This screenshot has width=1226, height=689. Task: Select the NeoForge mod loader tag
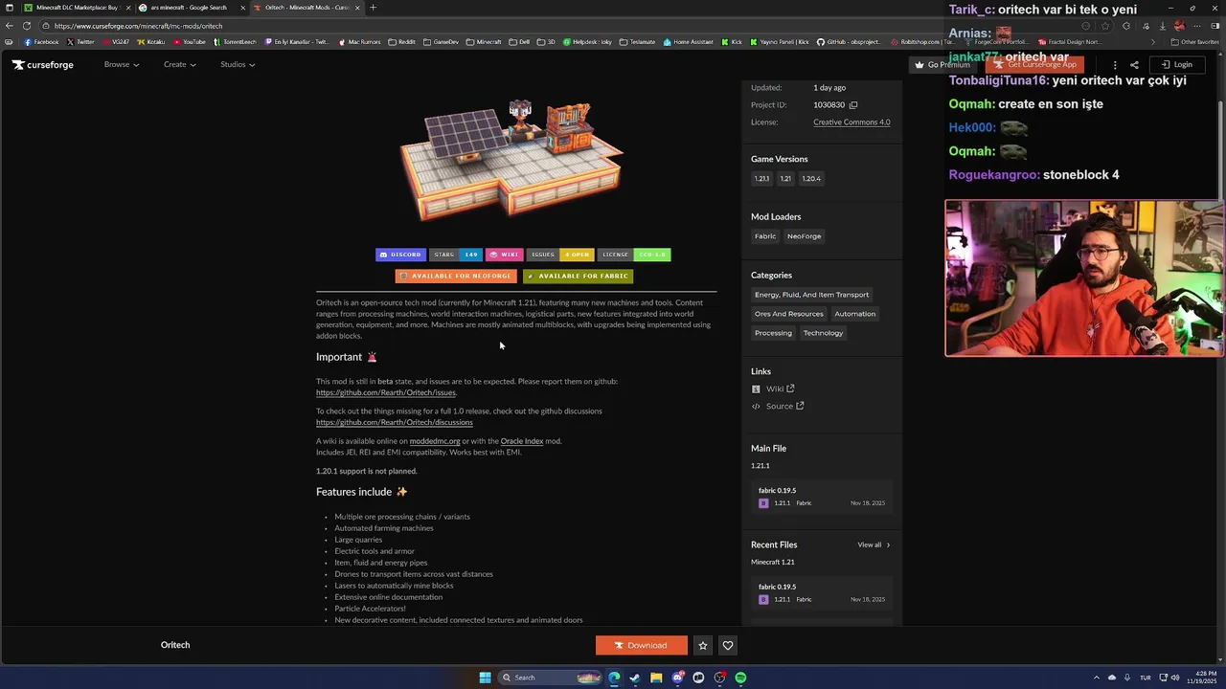click(805, 236)
